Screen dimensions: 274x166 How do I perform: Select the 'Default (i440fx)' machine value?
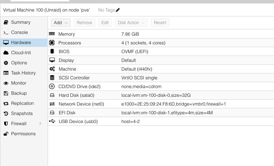tap(137, 69)
